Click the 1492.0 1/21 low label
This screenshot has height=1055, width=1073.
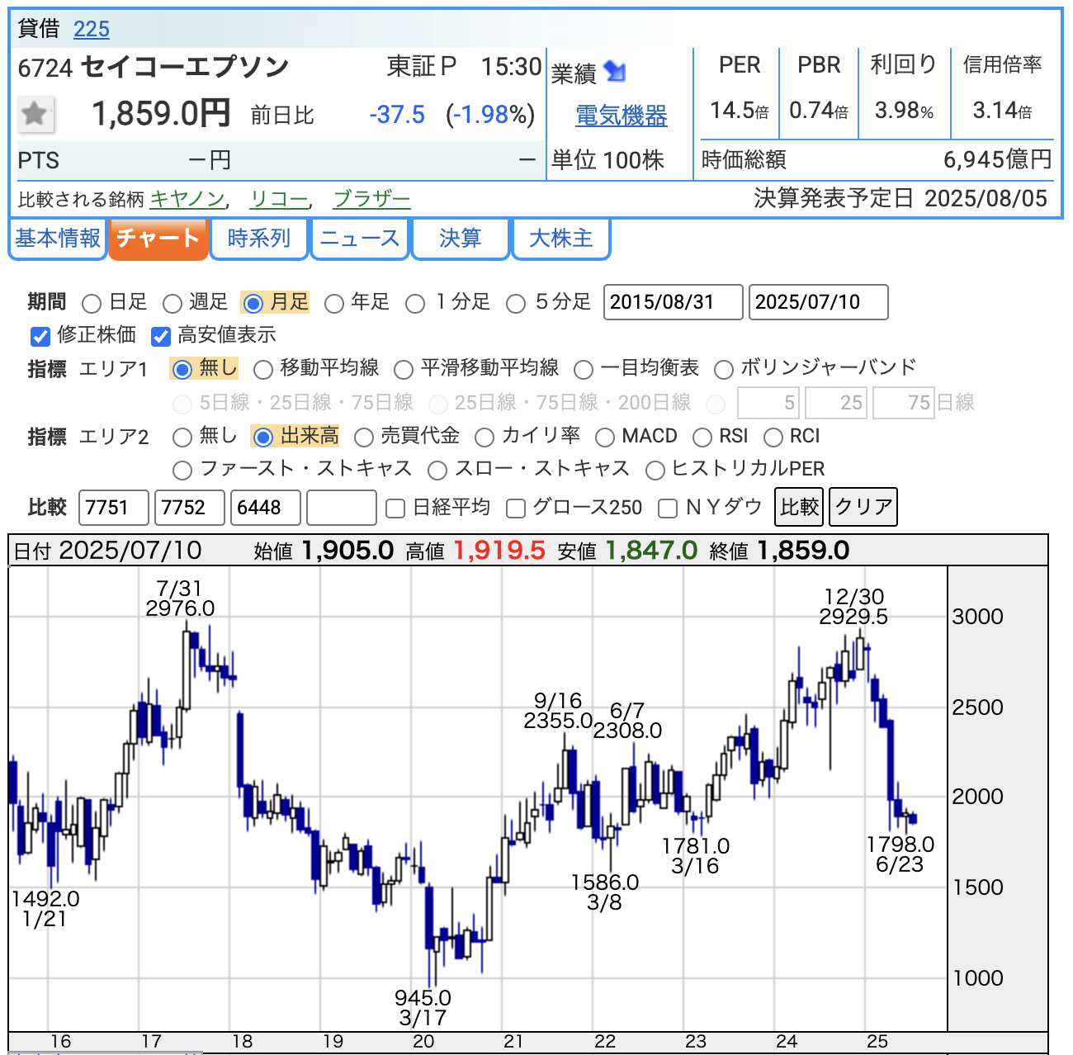[x=45, y=909]
